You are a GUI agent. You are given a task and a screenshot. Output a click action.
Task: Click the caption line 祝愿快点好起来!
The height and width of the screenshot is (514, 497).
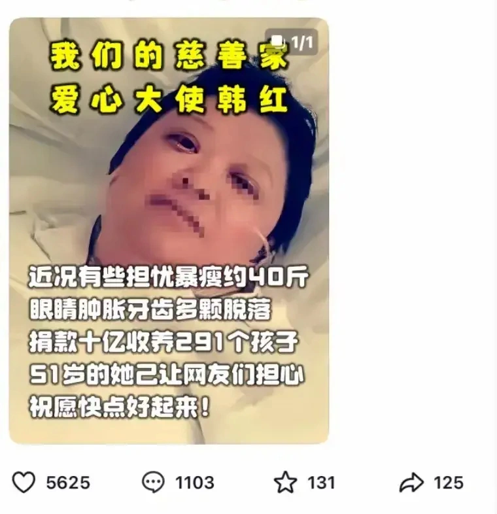[x=119, y=407]
